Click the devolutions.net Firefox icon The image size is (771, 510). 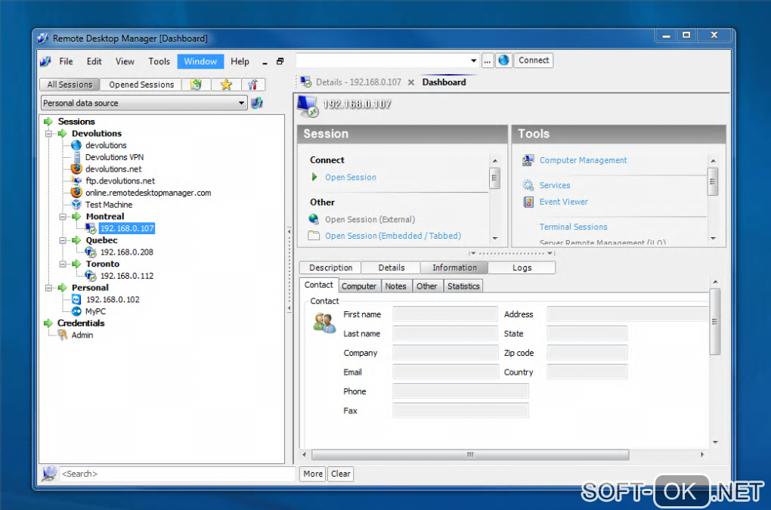76,168
